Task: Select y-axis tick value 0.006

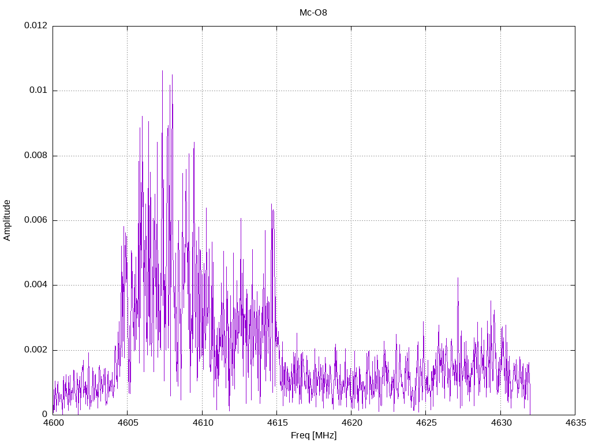Action: point(36,220)
